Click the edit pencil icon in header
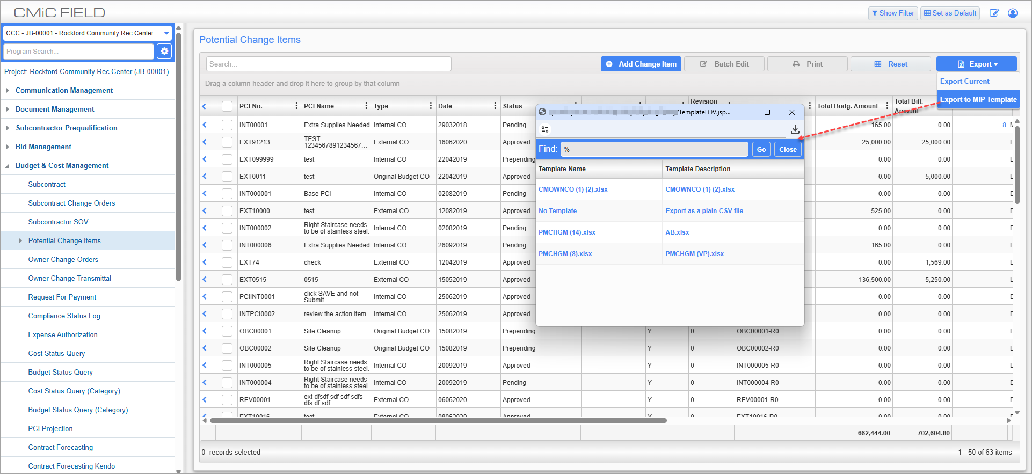1032x474 pixels. point(994,13)
